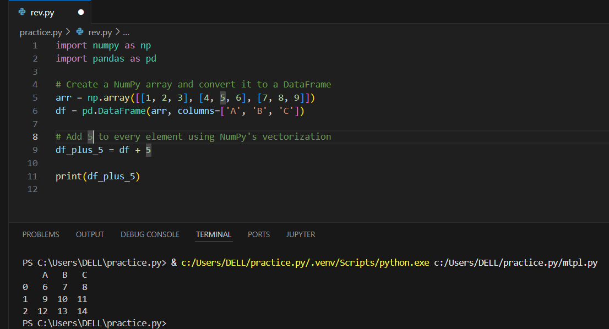The image size is (609, 329).
Task: Click terminal output row '0 6 7 8'
Action: pos(55,287)
